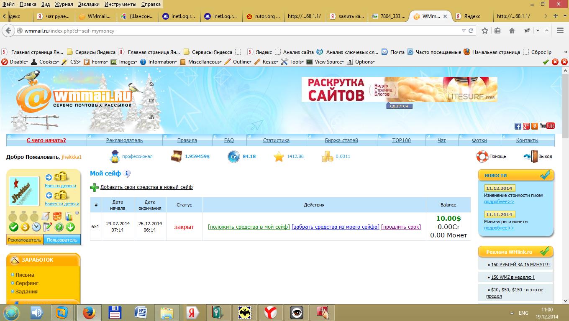Image resolution: width=569 pixels, height=321 pixels.
Task: Click the green question mark profile icon
Action: coord(59,227)
